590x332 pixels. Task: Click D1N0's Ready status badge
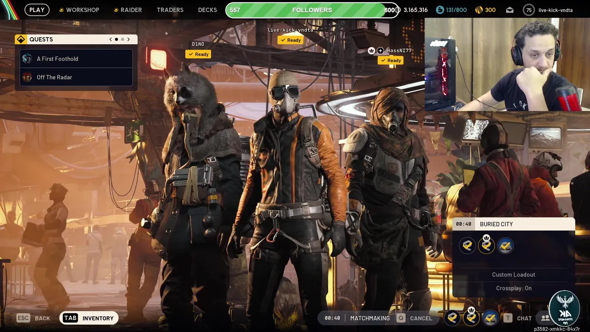click(x=198, y=54)
